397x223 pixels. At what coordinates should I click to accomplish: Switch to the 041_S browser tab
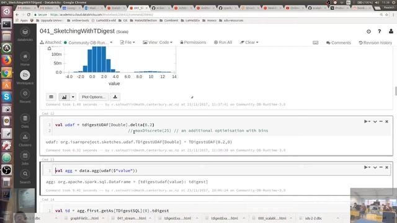click(138, 8)
